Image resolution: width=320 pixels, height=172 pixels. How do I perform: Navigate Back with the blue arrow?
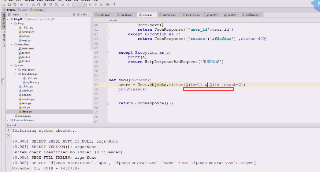point(63,5)
